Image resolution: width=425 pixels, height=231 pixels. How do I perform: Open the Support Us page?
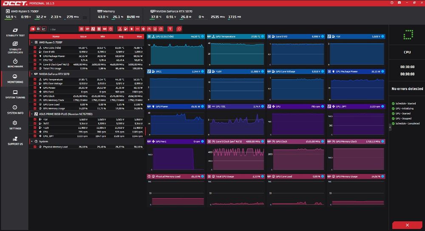point(15,141)
